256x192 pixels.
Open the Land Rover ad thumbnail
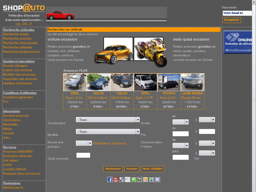coord(193,82)
